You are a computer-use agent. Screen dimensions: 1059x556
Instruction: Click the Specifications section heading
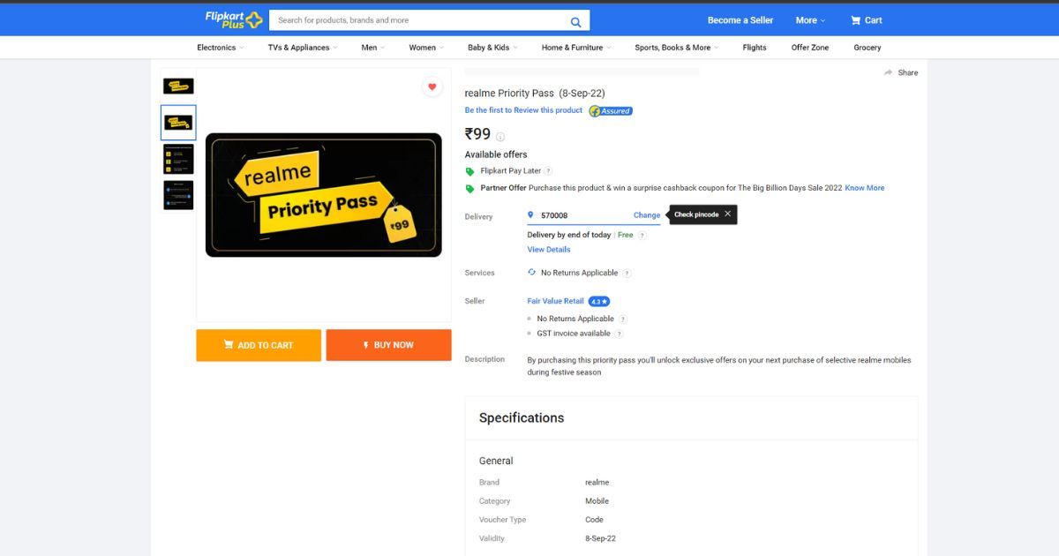[522, 418]
